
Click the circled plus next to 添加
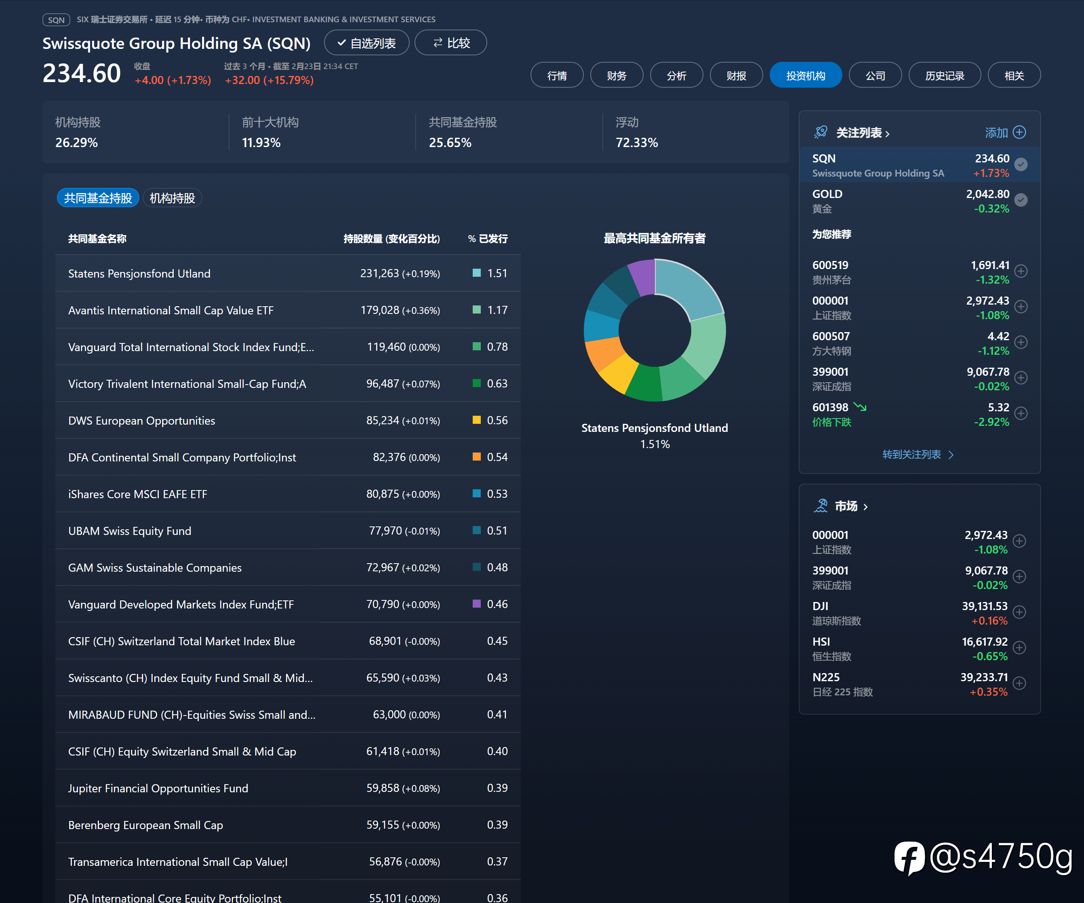coord(1019,132)
